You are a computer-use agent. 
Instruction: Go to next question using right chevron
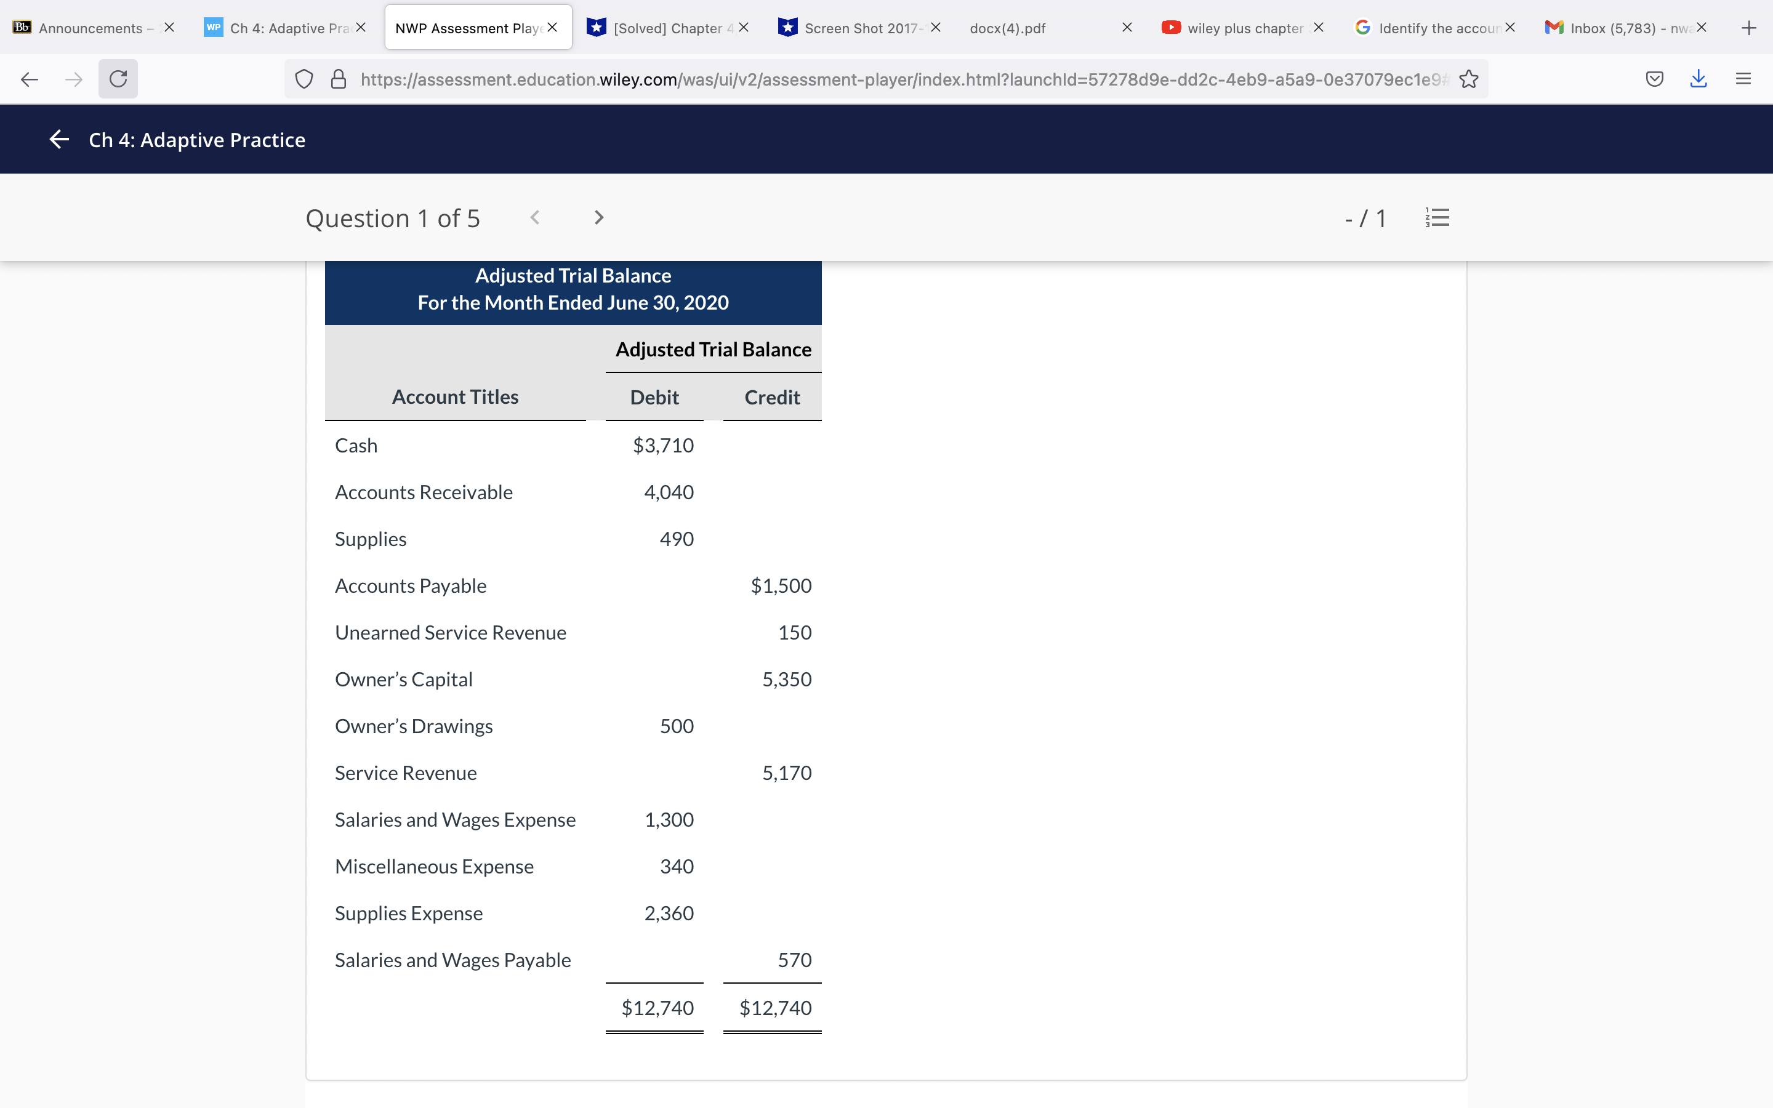(598, 218)
